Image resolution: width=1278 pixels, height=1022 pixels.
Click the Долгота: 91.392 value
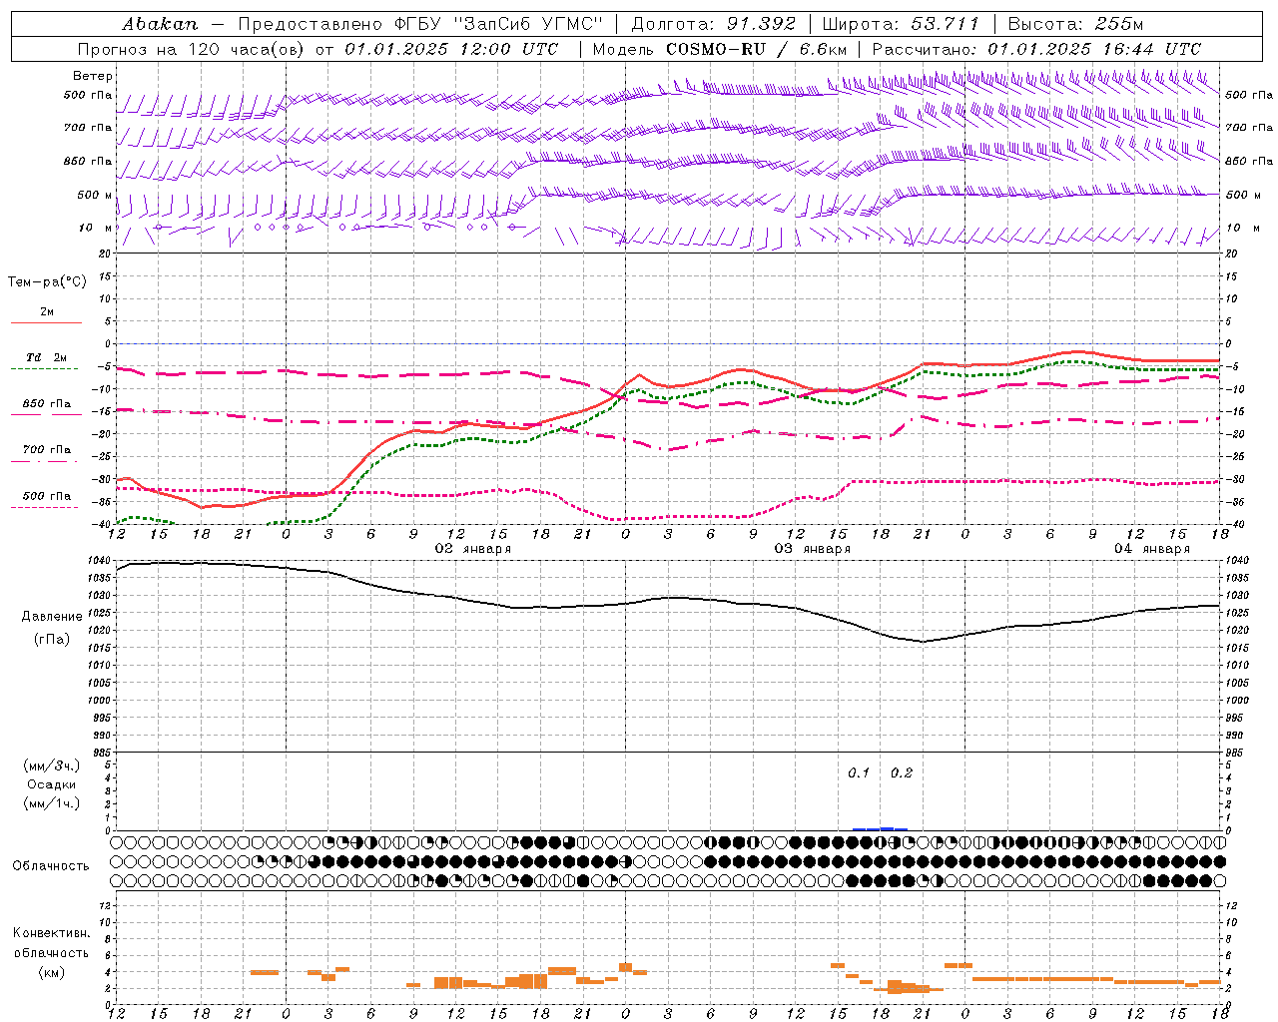tap(714, 24)
